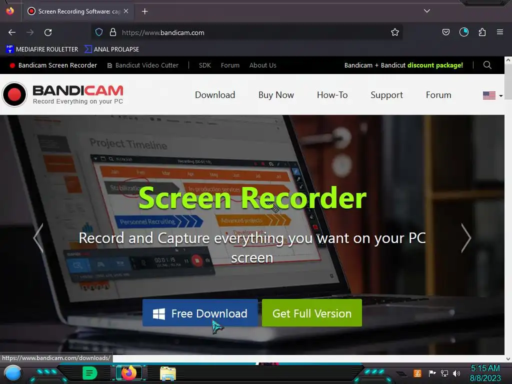Open Forum in the black top bar
Image resolution: width=512 pixels, height=384 pixels.
click(x=230, y=65)
